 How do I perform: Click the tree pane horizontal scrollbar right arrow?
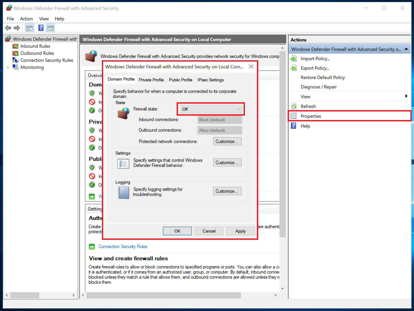73,295
